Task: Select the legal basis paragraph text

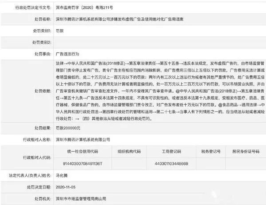Action: coord(160,91)
